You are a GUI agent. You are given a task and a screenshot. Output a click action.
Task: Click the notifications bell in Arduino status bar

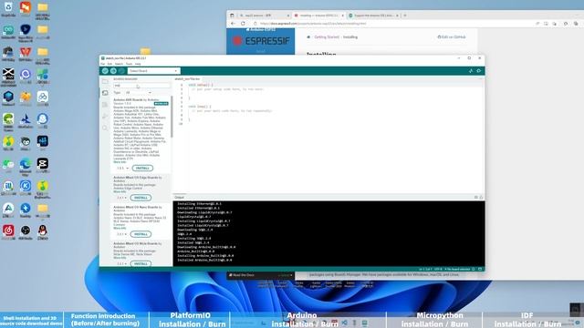pos(474,269)
